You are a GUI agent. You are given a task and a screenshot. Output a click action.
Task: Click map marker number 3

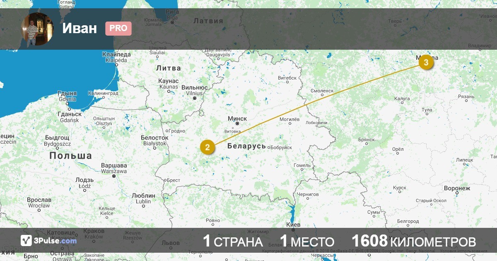click(x=426, y=62)
